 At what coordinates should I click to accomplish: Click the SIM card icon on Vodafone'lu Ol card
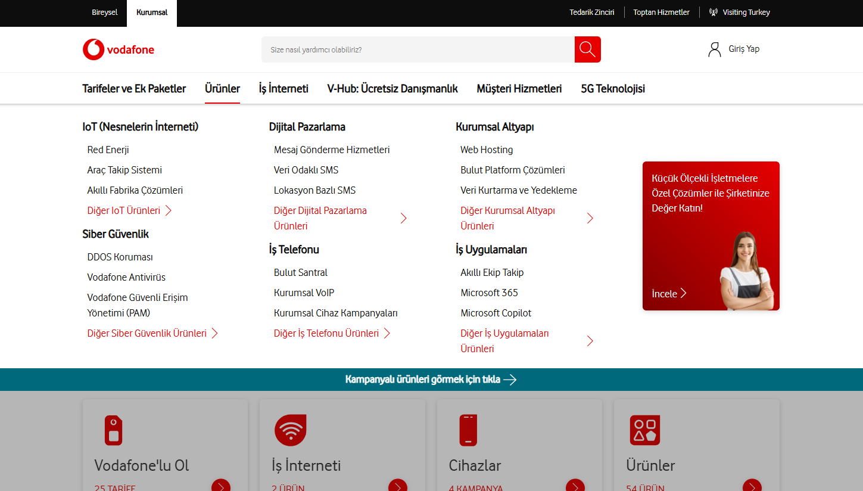coord(113,430)
